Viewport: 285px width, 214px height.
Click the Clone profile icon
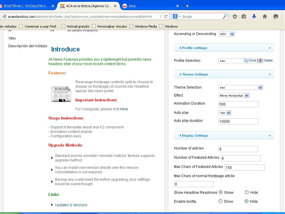(246, 60)
